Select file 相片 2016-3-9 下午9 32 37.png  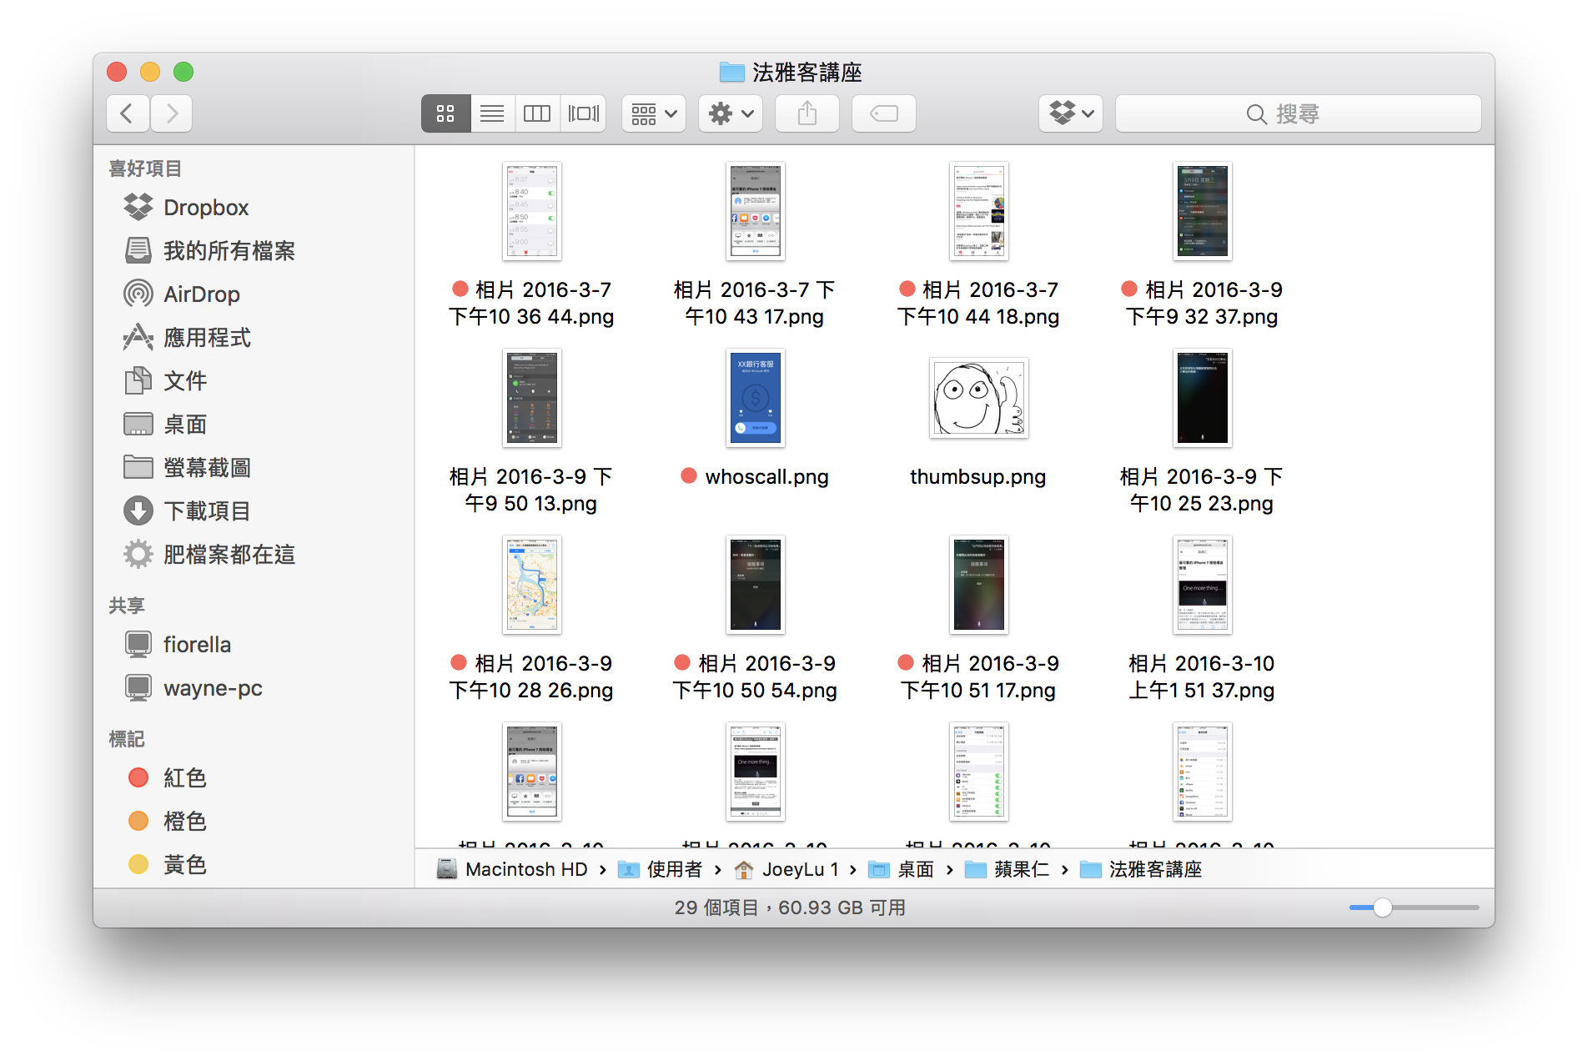point(1203,211)
